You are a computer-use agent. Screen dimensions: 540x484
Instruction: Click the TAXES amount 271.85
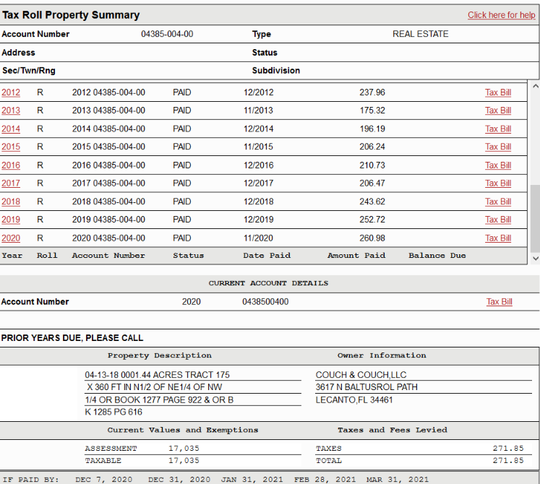508,449
